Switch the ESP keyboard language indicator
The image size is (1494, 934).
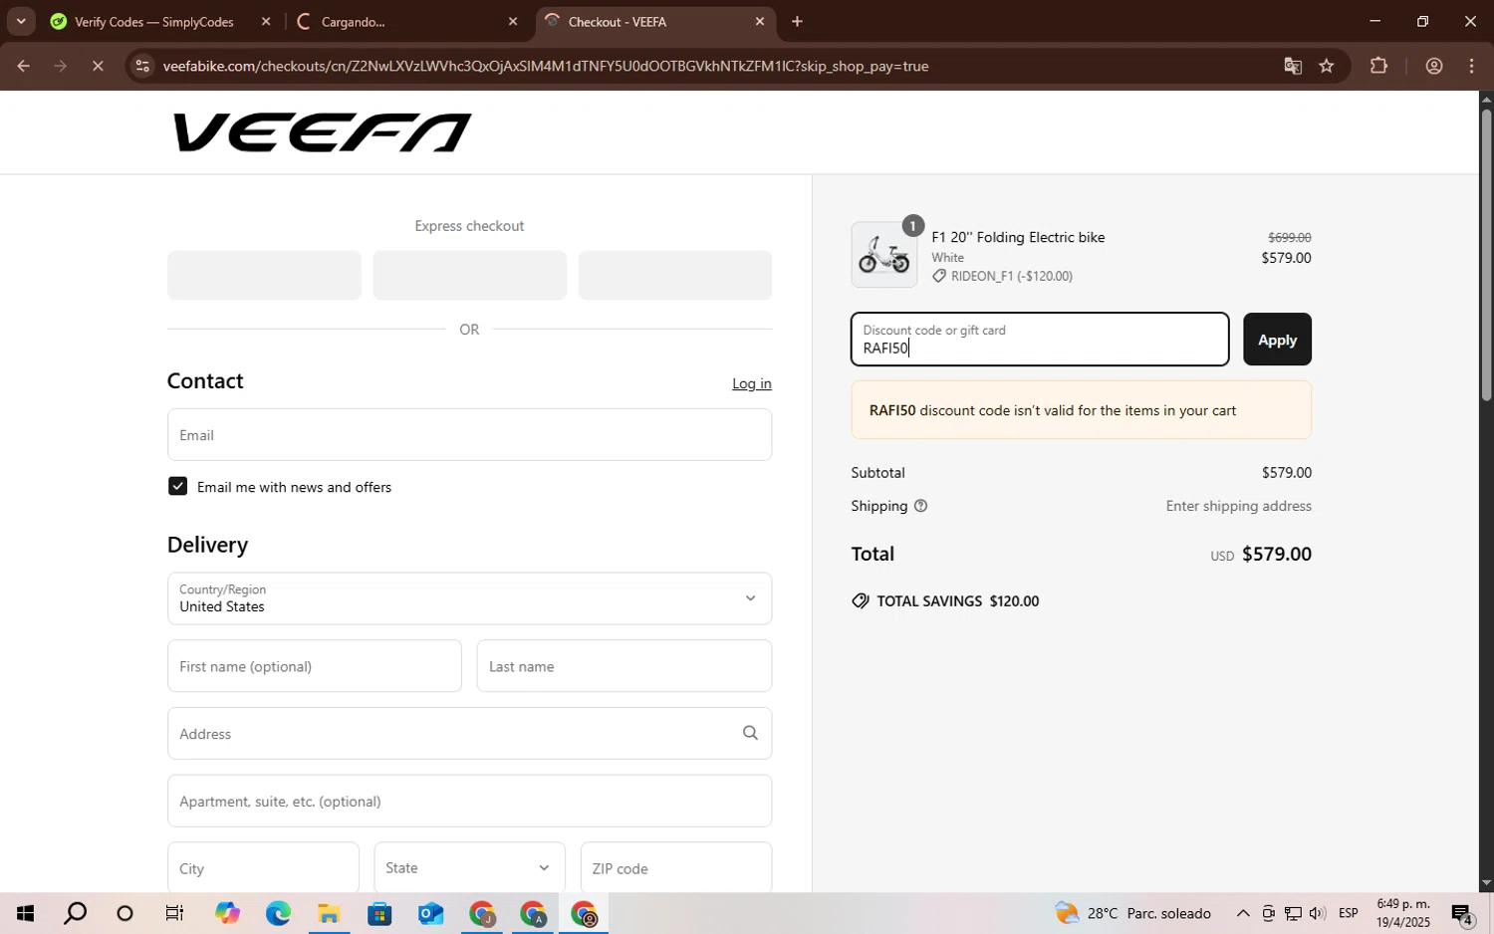pyautogui.click(x=1349, y=913)
